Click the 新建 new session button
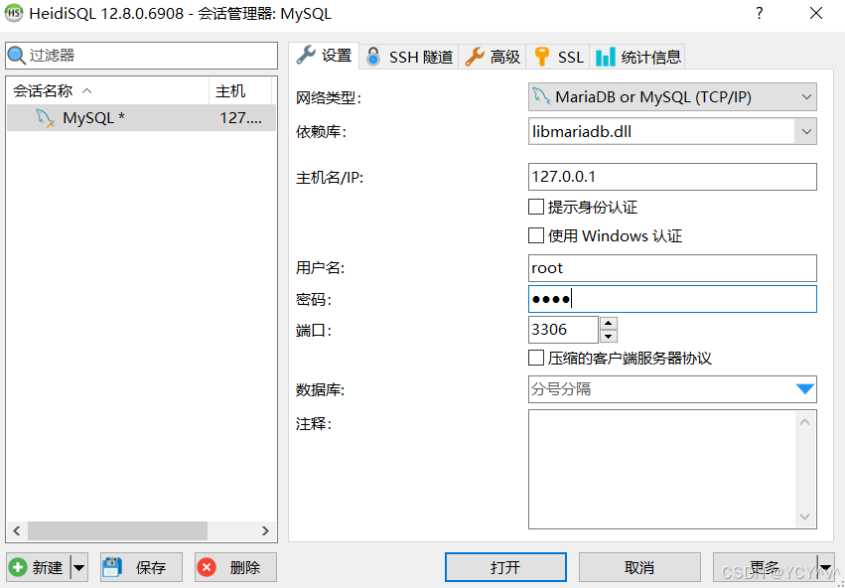The height and width of the screenshot is (588, 845). pyautogui.click(x=39, y=567)
